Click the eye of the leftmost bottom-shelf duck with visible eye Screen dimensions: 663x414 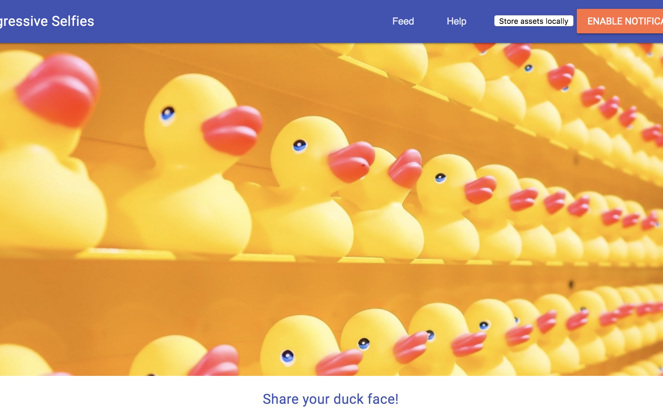coord(288,356)
